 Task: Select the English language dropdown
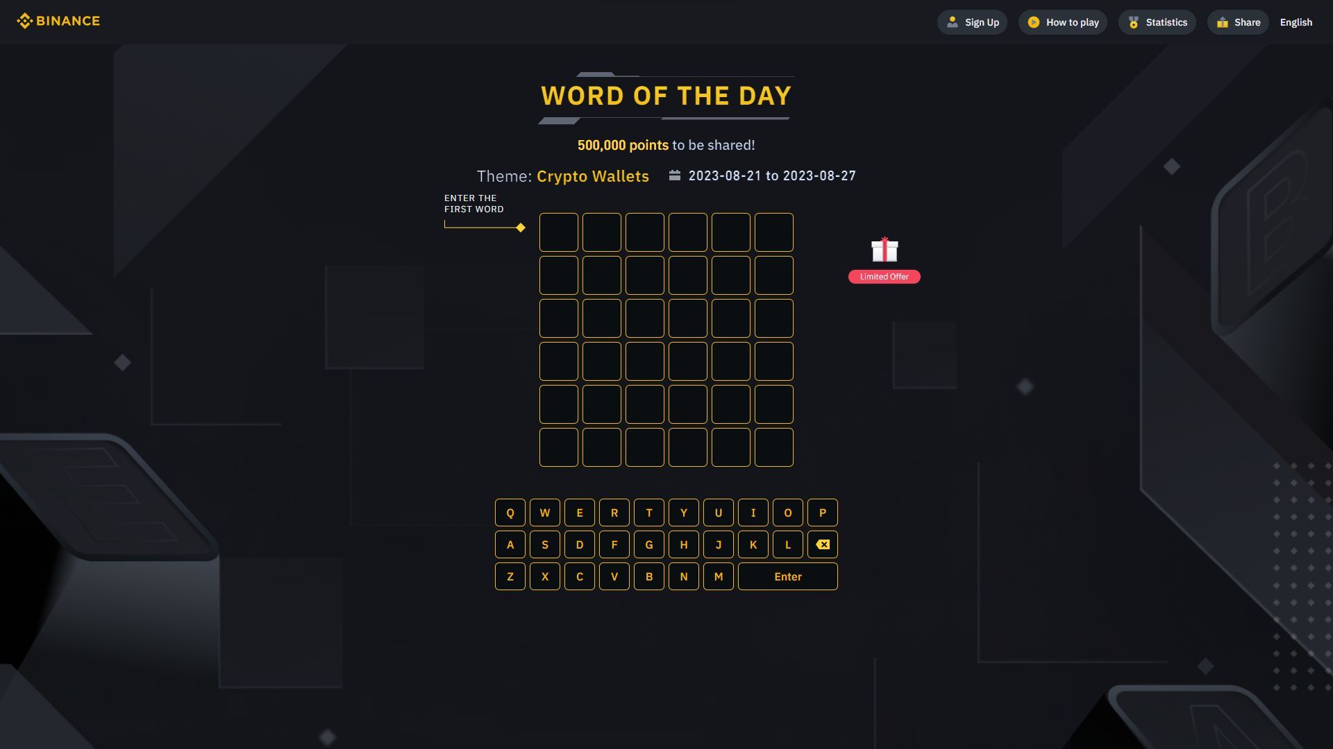pos(1296,22)
